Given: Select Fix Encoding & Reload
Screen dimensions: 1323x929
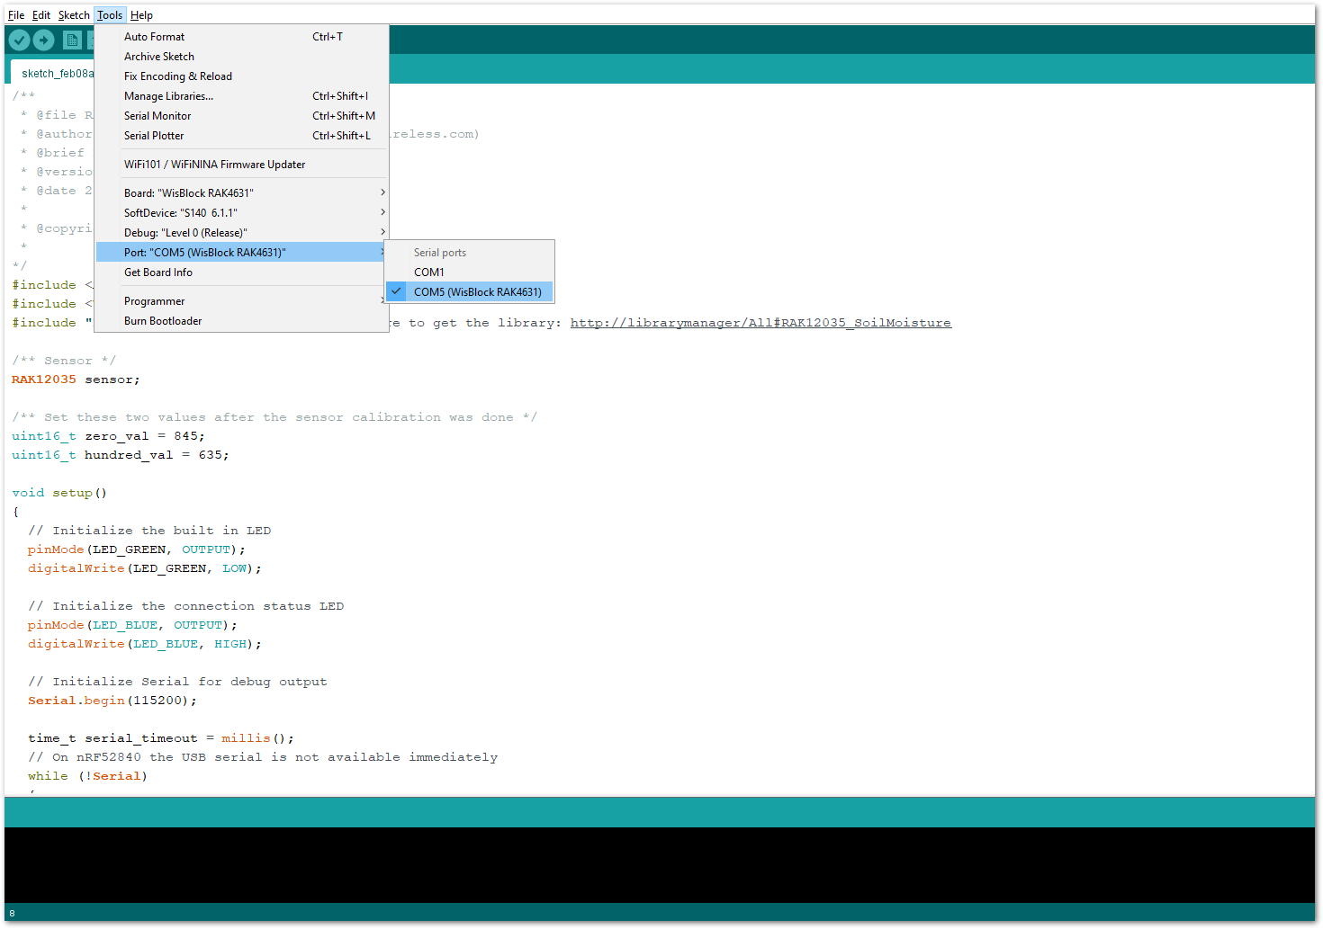Looking at the screenshot, I should 242,76.
